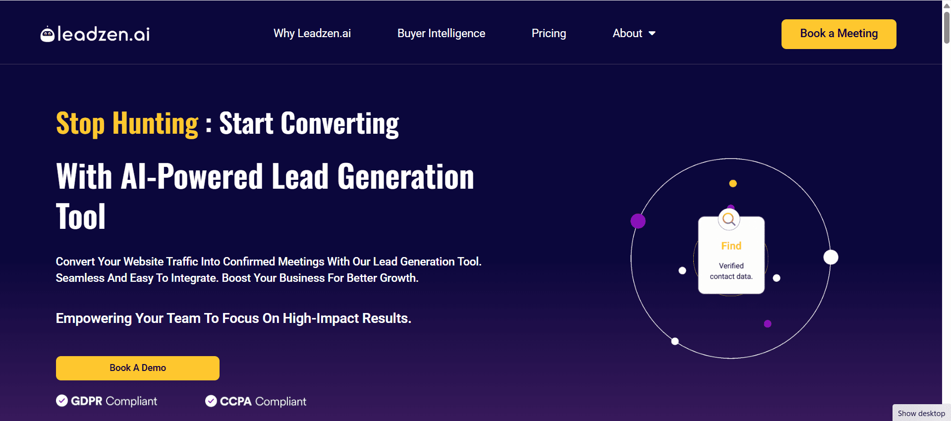Click the magnifying glass icon on Find card
The height and width of the screenshot is (421, 951).
coord(728,219)
